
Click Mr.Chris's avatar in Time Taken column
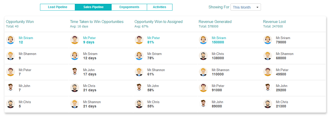[75, 88]
